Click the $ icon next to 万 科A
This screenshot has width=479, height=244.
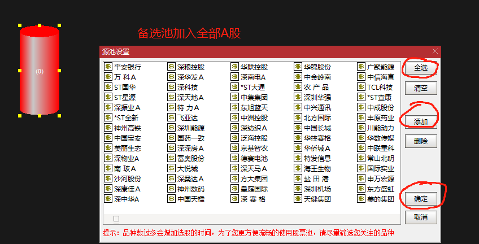[x=108, y=77]
